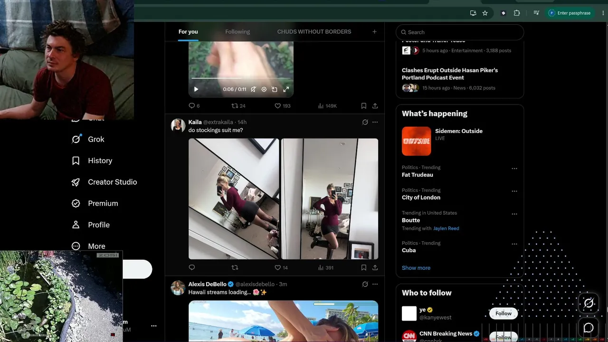This screenshot has height=342, width=608.
Task: Click the plus icon beside the timeline tabs
Action: 374,32
